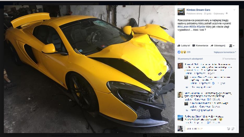Show all 37 komentarzy

[229, 59]
